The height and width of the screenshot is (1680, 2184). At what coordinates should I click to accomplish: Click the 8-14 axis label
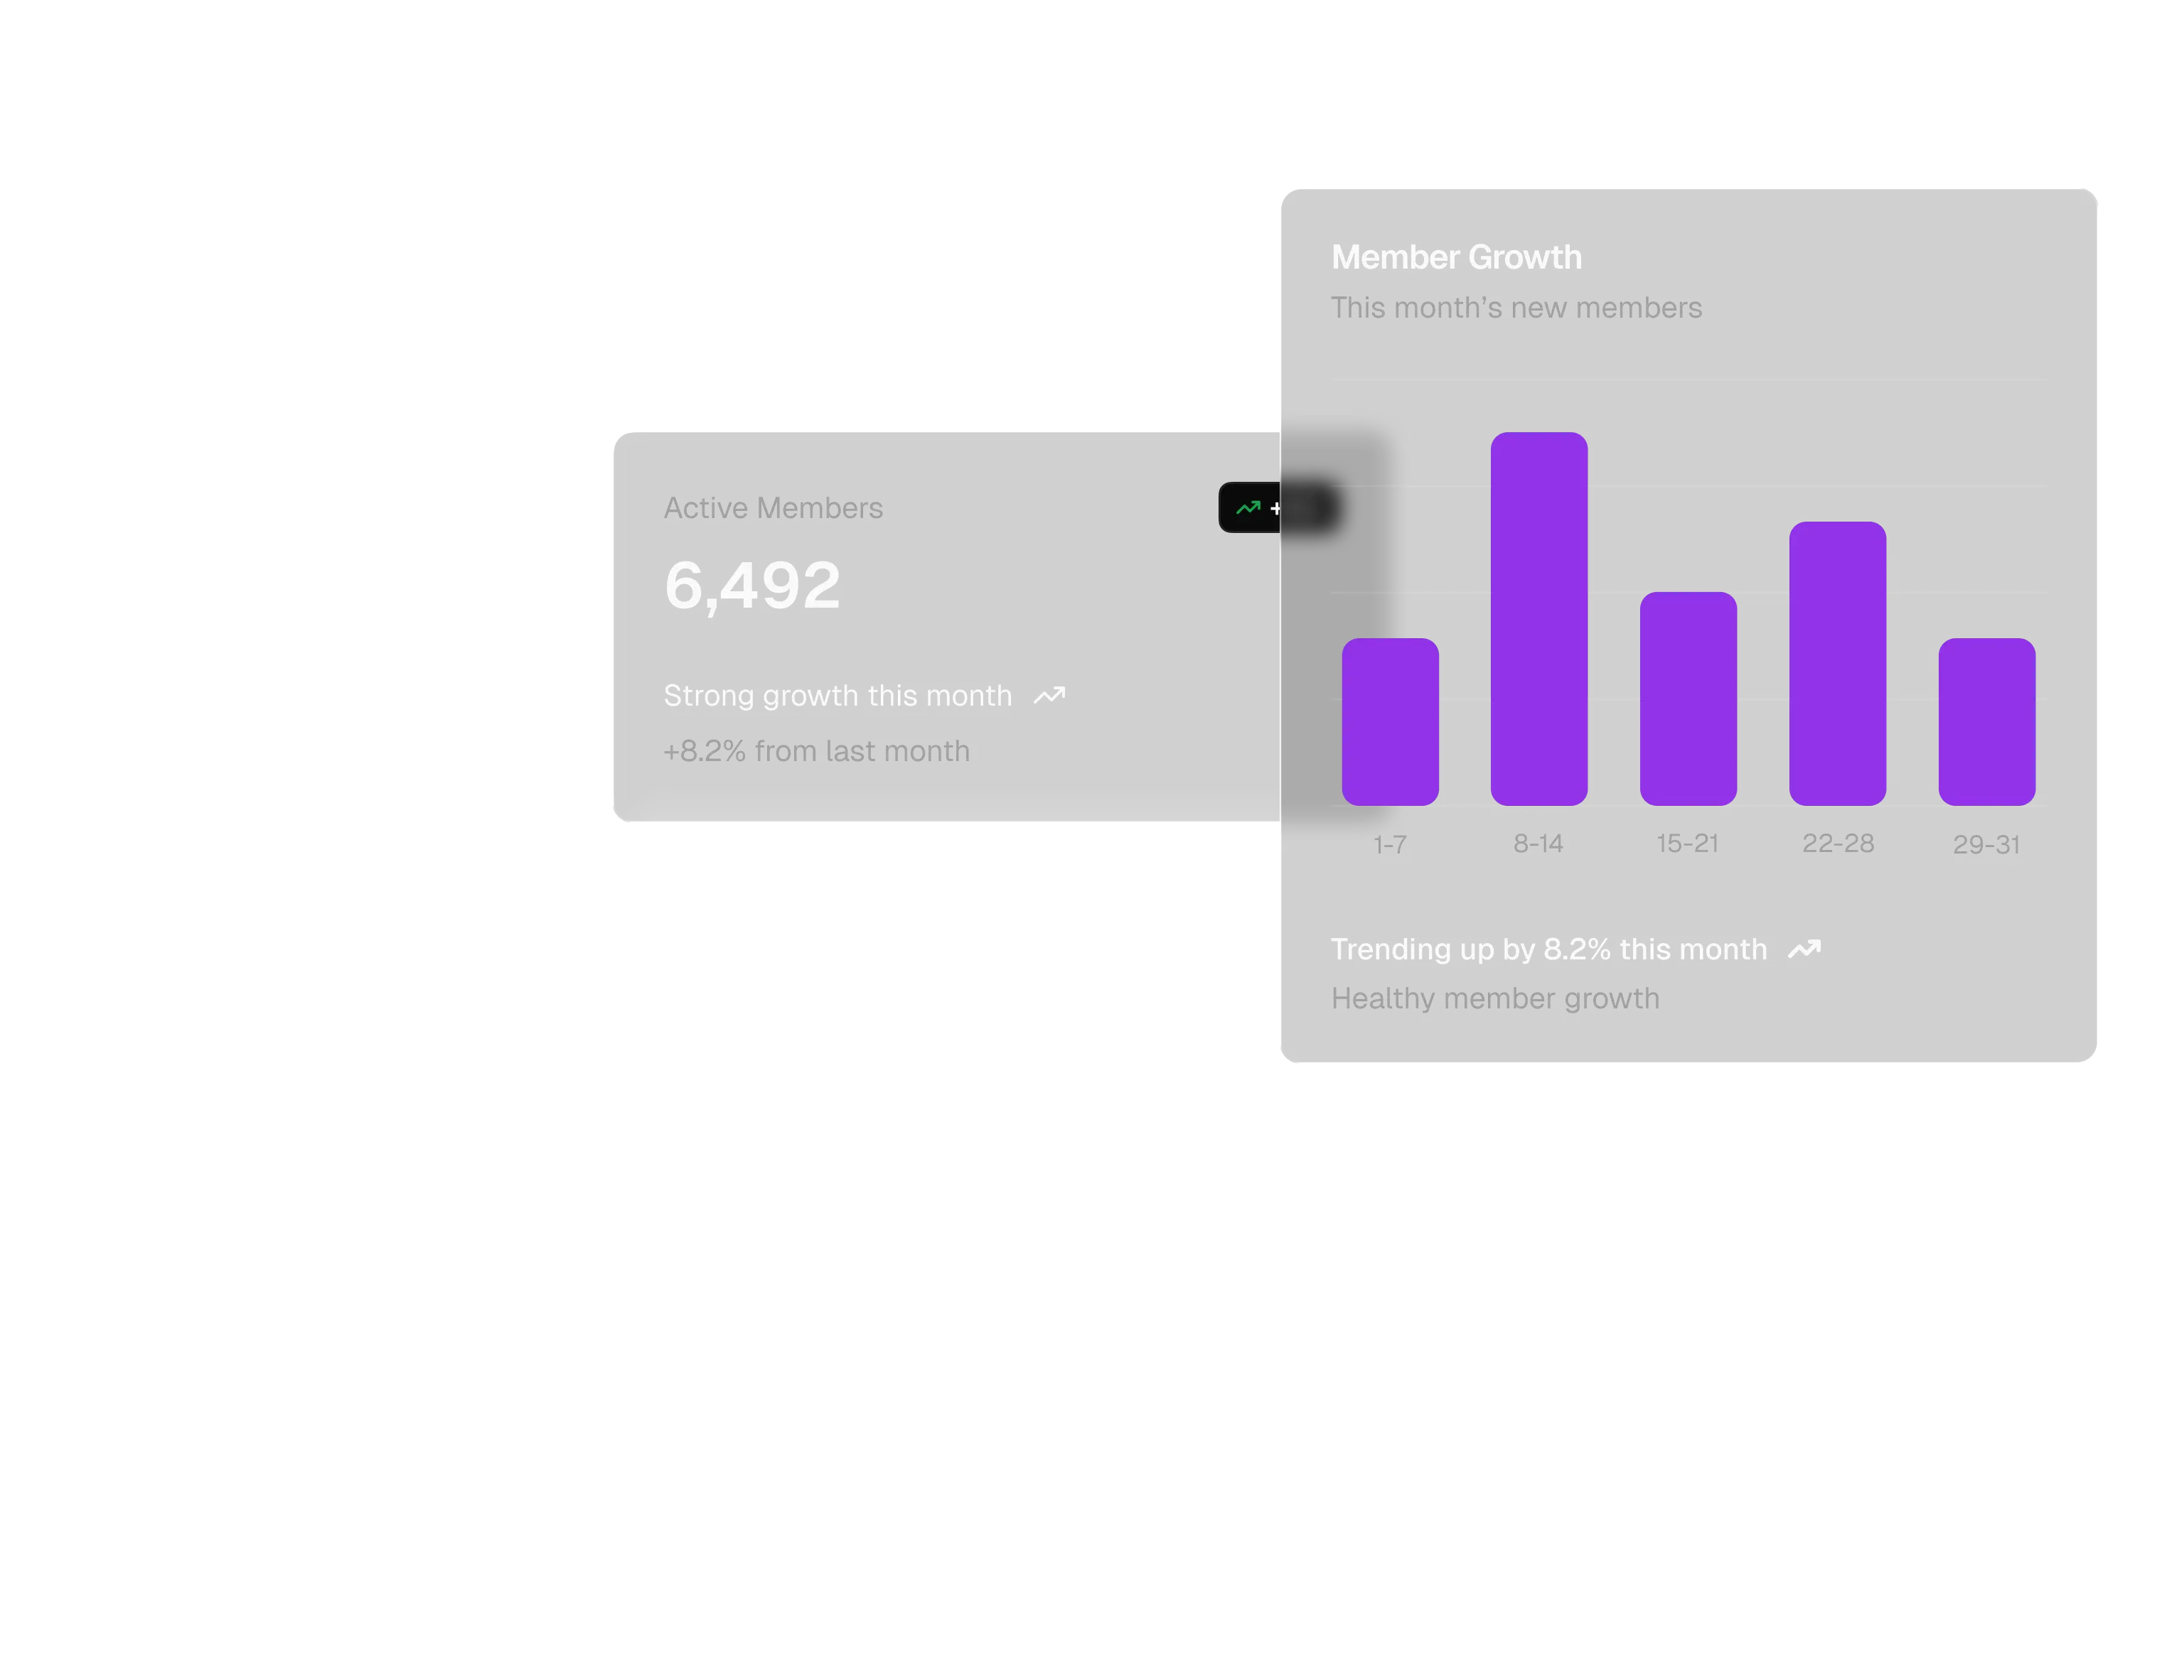(x=1538, y=844)
